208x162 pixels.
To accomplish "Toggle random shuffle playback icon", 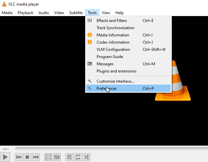I will (x=86, y=157).
